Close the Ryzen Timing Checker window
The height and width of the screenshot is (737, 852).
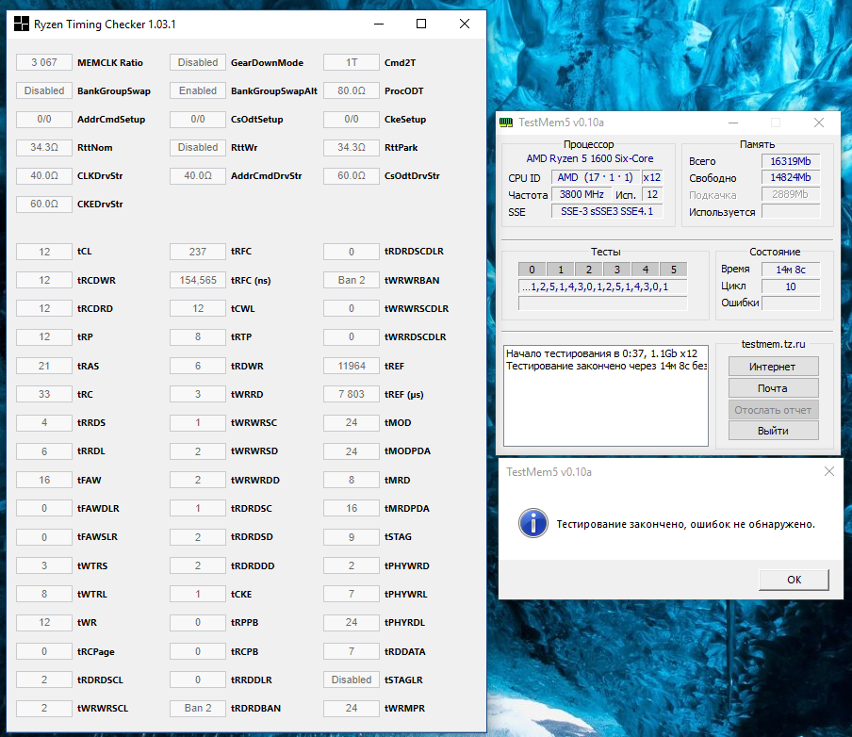[464, 24]
